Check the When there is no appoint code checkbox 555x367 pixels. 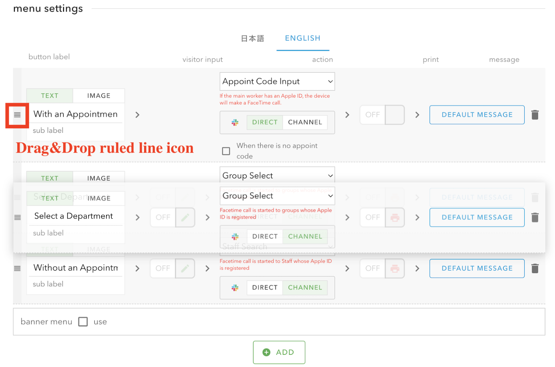[226, 151]
